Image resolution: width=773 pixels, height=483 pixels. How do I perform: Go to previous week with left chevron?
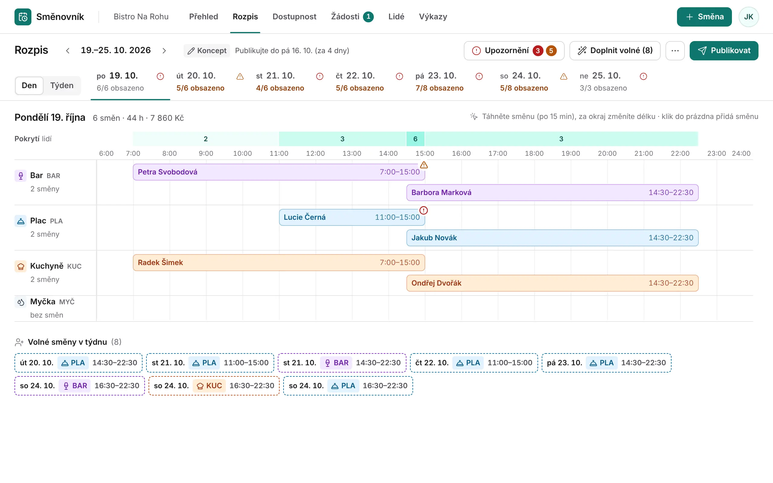[67, 50]
